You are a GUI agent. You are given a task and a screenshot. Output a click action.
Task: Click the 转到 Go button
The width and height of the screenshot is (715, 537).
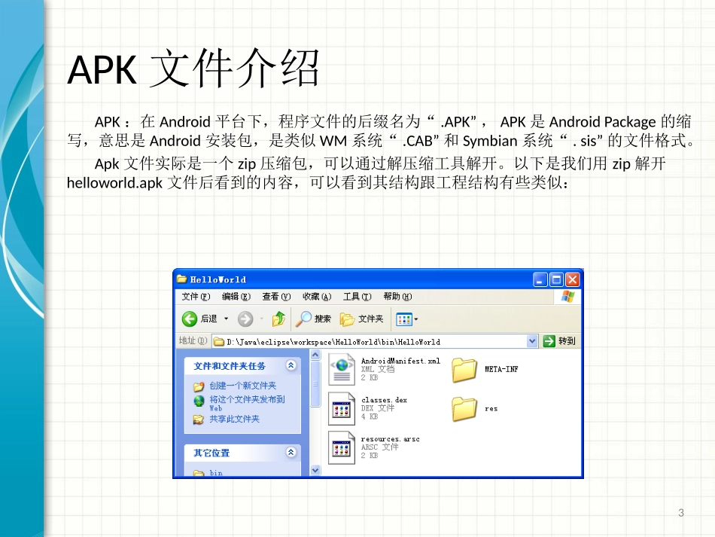click(x=559, y=341)
